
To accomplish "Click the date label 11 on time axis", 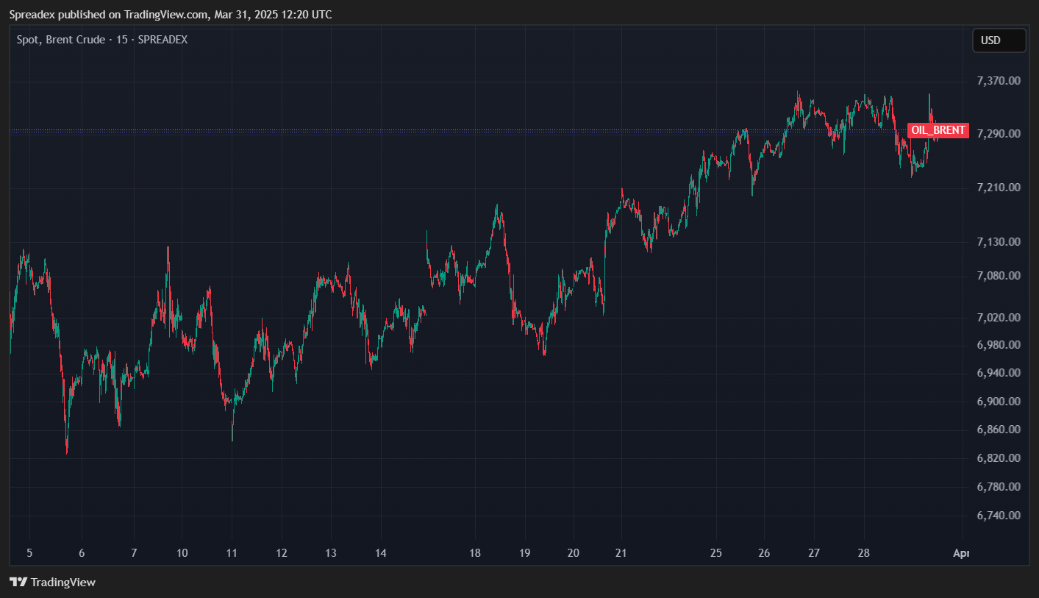I will (232, 553).
